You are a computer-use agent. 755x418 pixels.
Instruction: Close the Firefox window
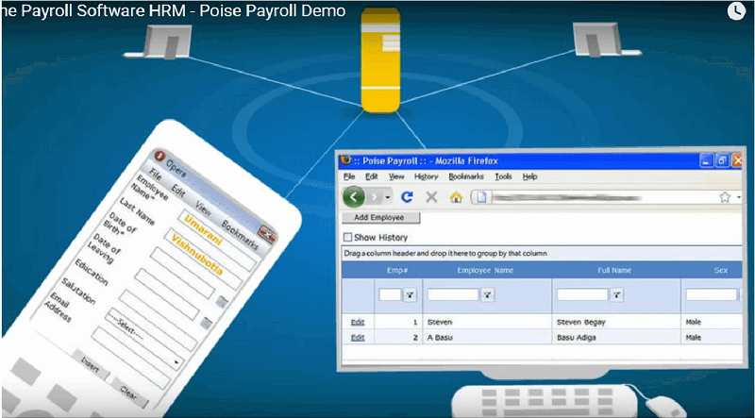pos(737,160)
